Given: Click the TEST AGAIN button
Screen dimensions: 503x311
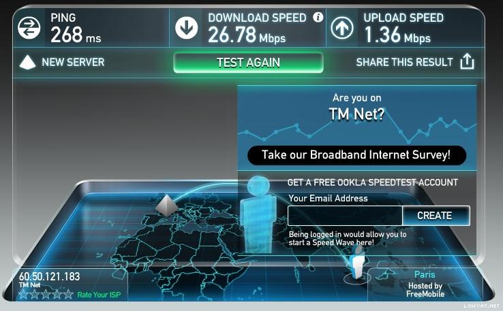Looking at the screenshot, I should coord(248,63).
